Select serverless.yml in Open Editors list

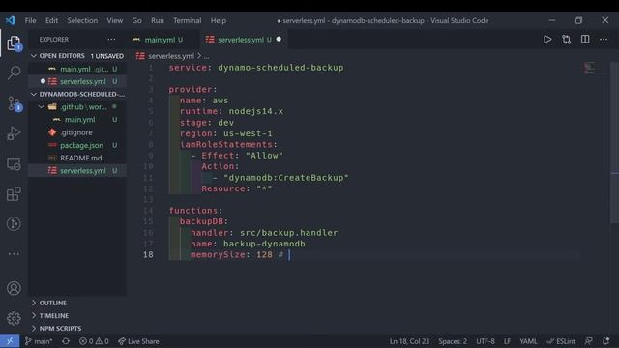click(77, 81)
